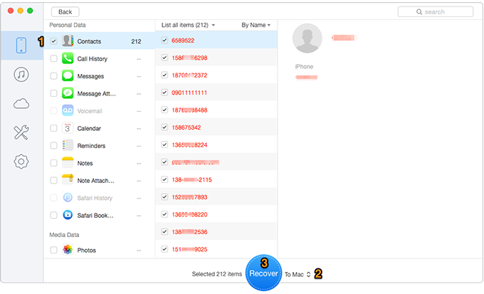Click the search magnifier icon
Image resolution: width=484 pixels, height=294 pixels.
419,11
